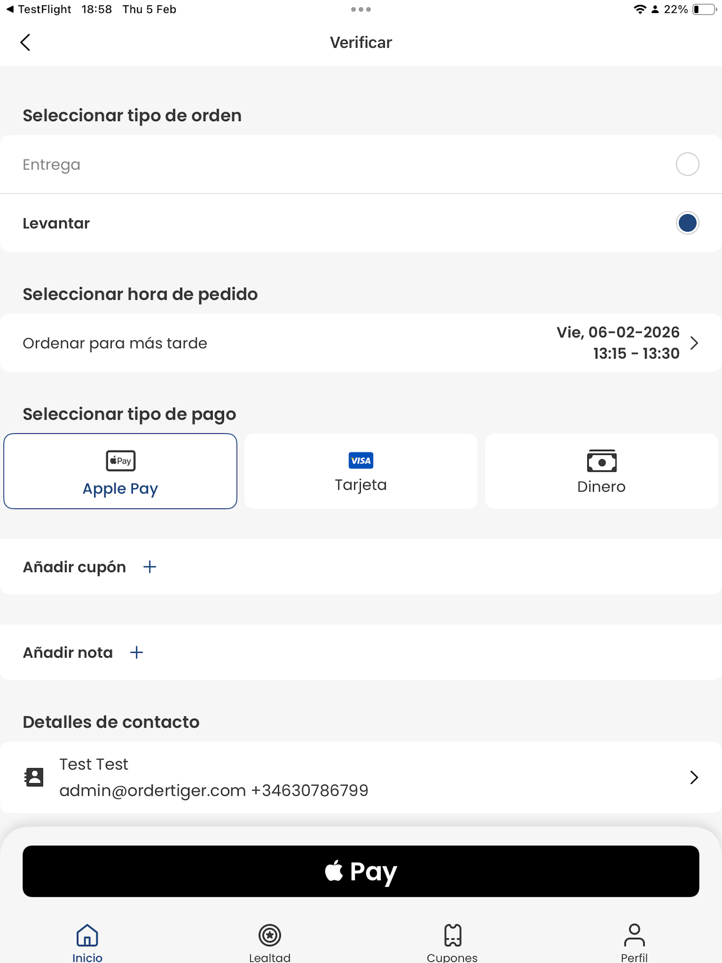Viewport: 722px width, 963px height.
Task: Open contact details with the chevron
Action: (x=694, y=777)
